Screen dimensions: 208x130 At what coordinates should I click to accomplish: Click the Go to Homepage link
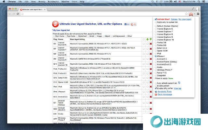click(x=165, y=95)
